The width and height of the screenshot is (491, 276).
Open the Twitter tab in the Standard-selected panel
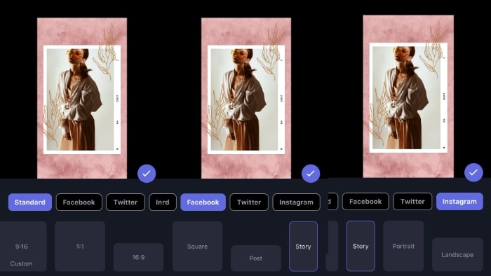click(126, 202)
